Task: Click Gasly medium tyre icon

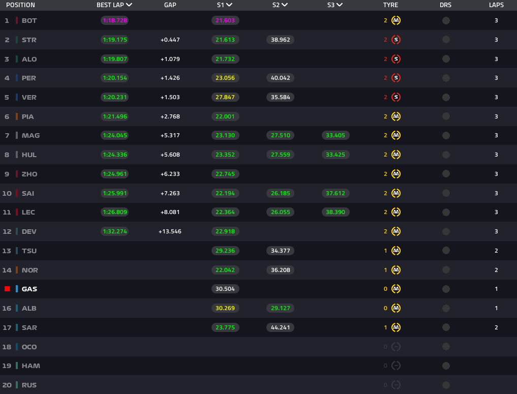Action: [x=396, y=289]
